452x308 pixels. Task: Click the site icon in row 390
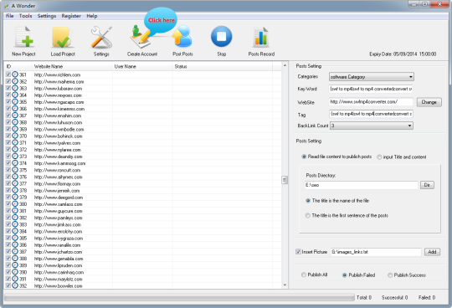coord(15,272)
